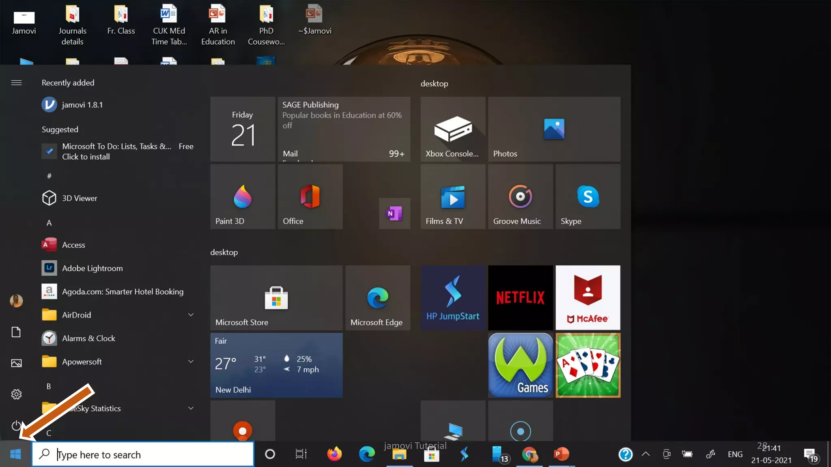Open Settings gear in Start sidebar
Image resolution: width=831 pixels, height=467 pixels.
coord(16,394)
